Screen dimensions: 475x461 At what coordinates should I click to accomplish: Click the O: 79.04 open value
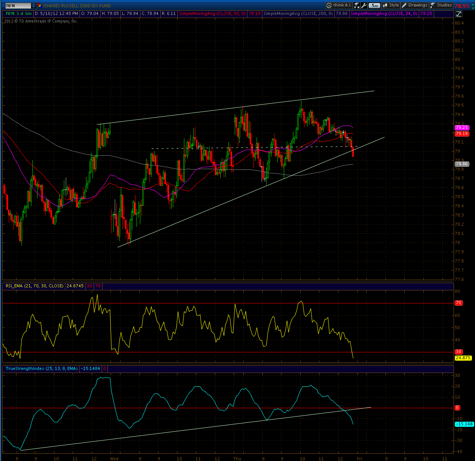90,13
